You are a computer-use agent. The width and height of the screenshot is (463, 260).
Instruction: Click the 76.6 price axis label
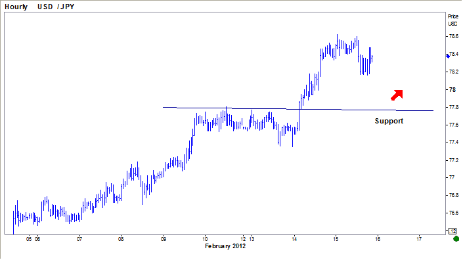(454, 213)
